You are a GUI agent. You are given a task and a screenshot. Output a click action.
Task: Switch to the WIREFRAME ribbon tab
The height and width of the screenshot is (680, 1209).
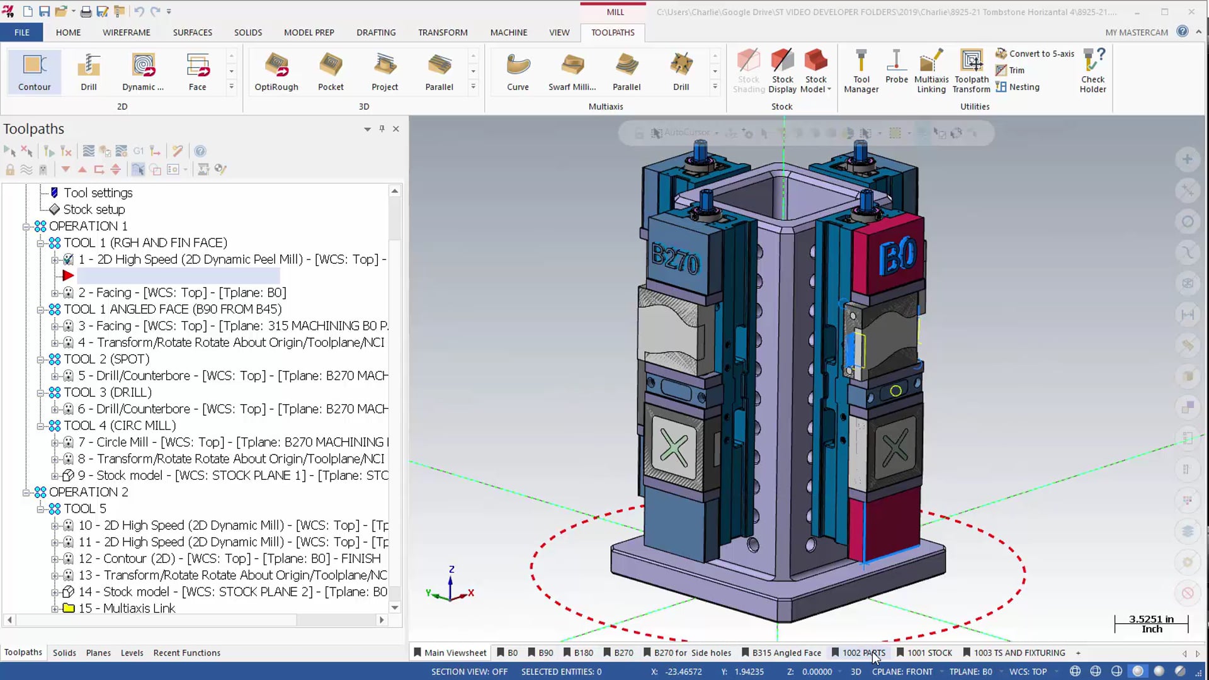pos(127,32)
